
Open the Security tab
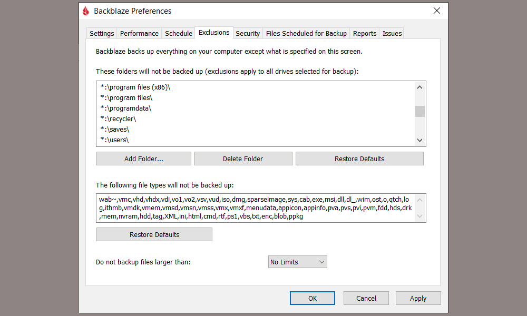coord(248,33)
